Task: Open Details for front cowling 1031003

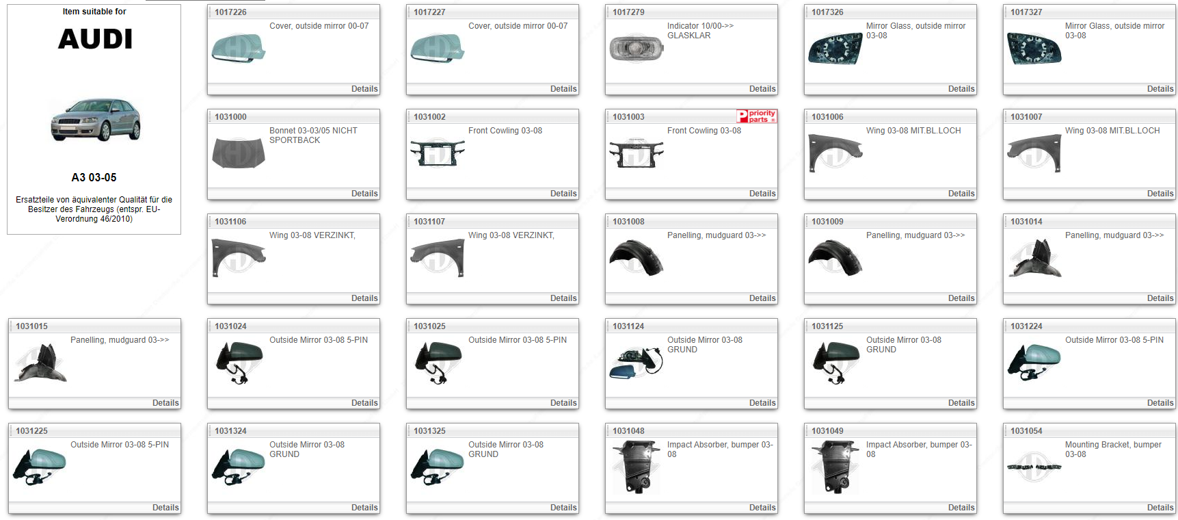Action: pos(762,194)
